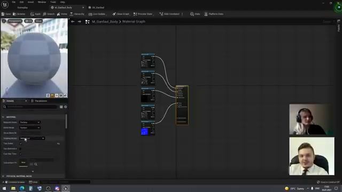342x192 pixels.
Task: Click the Home toolbar button
Action: click(62, 14)
